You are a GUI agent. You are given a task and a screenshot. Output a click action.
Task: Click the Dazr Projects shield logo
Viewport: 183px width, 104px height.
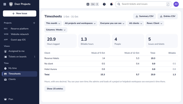[x=11, y=4]
